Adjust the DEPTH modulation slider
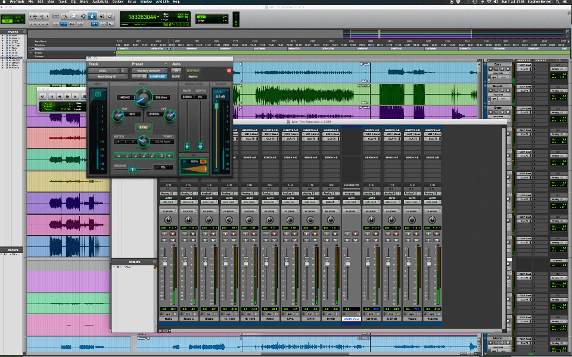This screenshot has width=572, height=357. (201, 146)
